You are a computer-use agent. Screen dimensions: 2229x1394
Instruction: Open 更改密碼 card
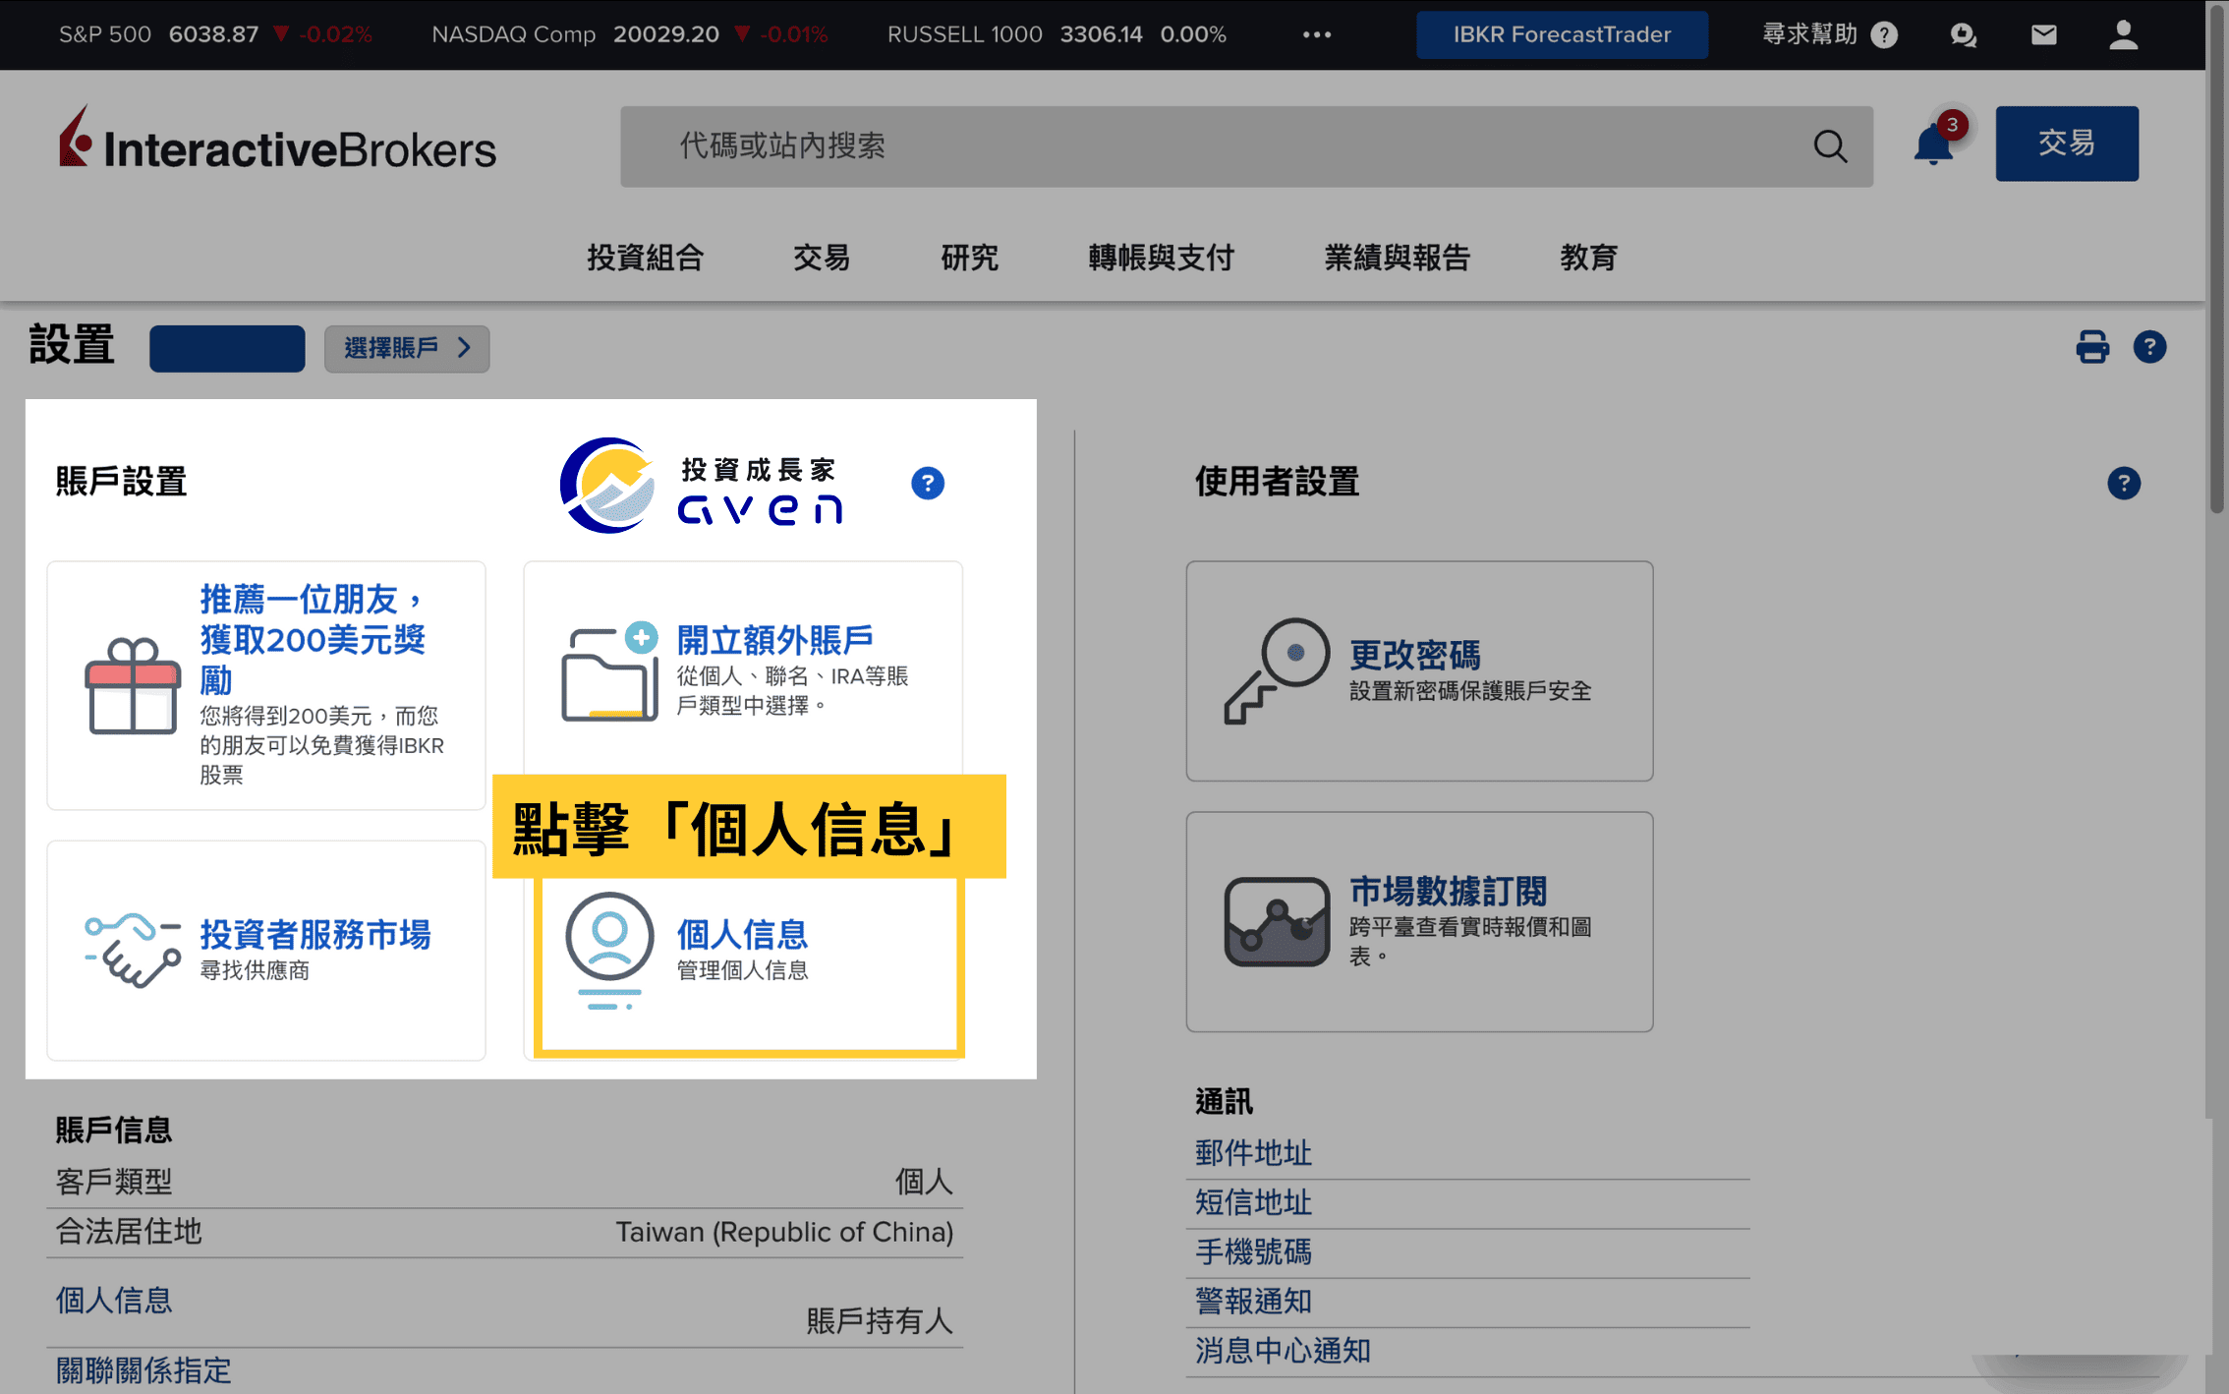(1419, 671)
